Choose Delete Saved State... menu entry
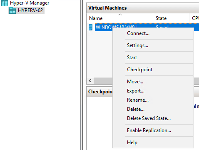 (153, 118)
